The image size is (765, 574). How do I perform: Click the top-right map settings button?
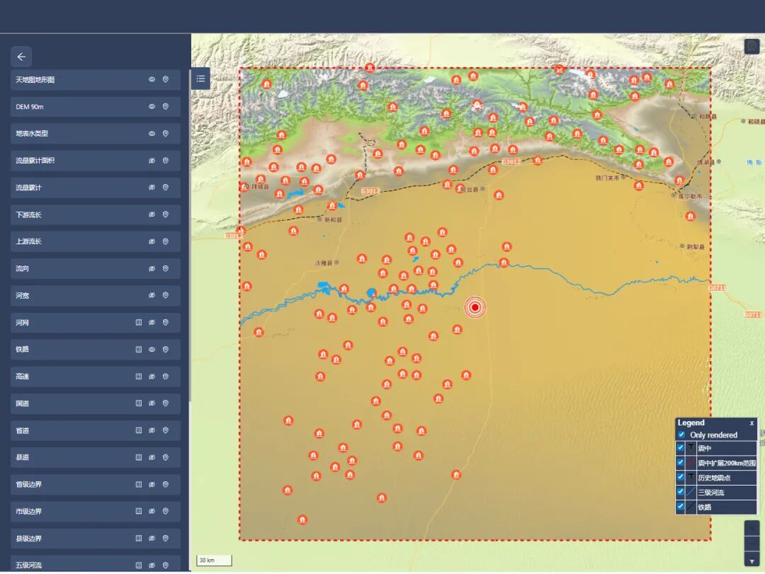click(752, 47)
